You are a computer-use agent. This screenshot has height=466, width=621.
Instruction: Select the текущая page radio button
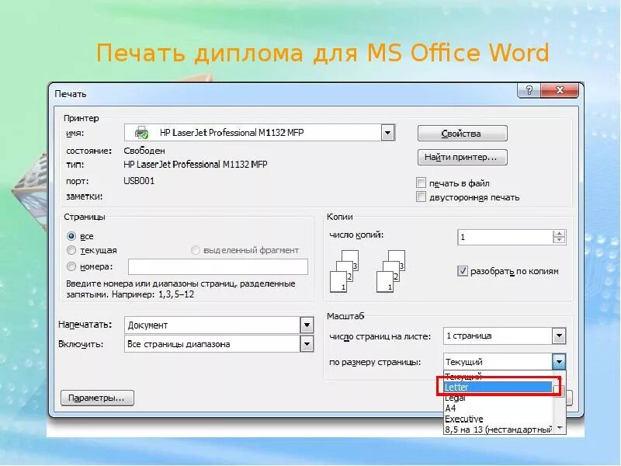71,250
